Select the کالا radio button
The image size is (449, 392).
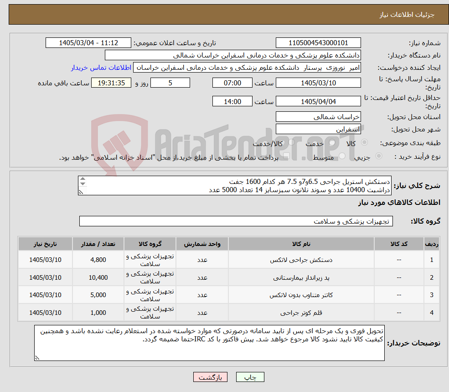364,142
